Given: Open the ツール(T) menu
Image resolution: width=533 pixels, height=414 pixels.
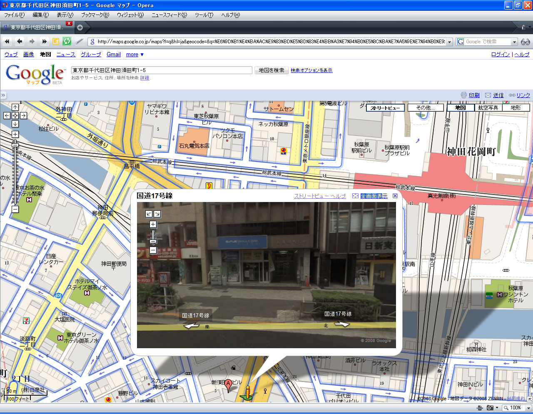Looking at the screenshot, I should click(204, 15).
